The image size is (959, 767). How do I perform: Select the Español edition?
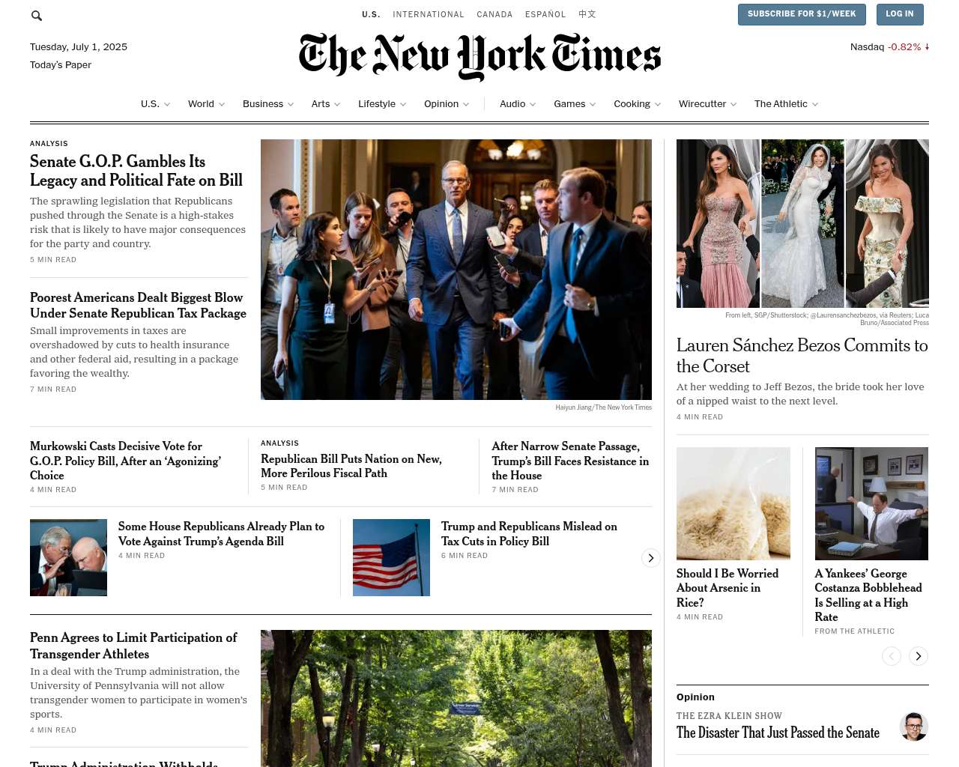click(x=545, y=14)
